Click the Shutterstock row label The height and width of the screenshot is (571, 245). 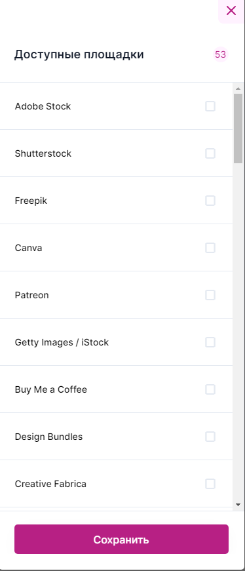pos(43,153)
